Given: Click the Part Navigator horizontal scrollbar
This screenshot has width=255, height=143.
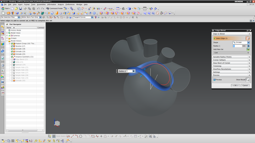Looking at the screenshot, I should click(x=23, y=130).
